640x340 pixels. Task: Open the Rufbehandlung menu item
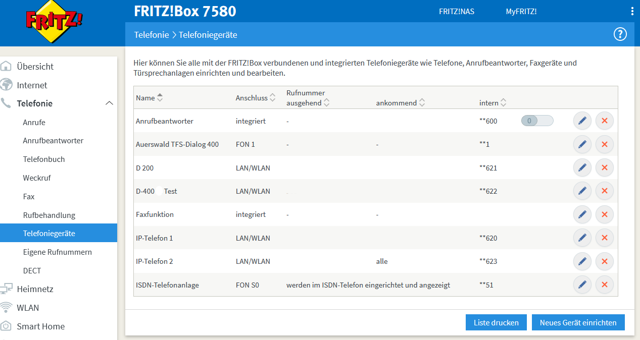click(49, 215)
